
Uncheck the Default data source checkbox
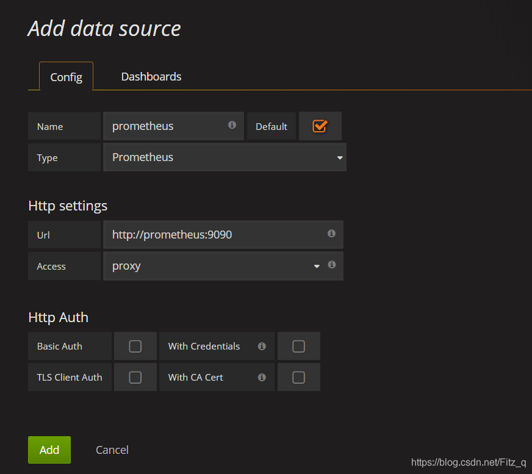click(320, 126)
